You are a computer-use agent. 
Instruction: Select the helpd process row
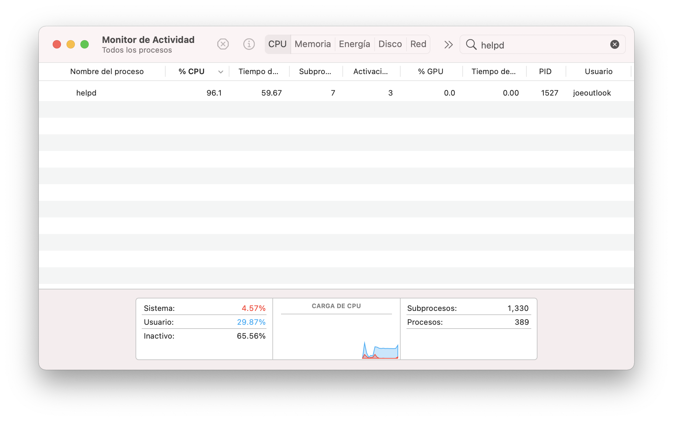pos(208,93)
